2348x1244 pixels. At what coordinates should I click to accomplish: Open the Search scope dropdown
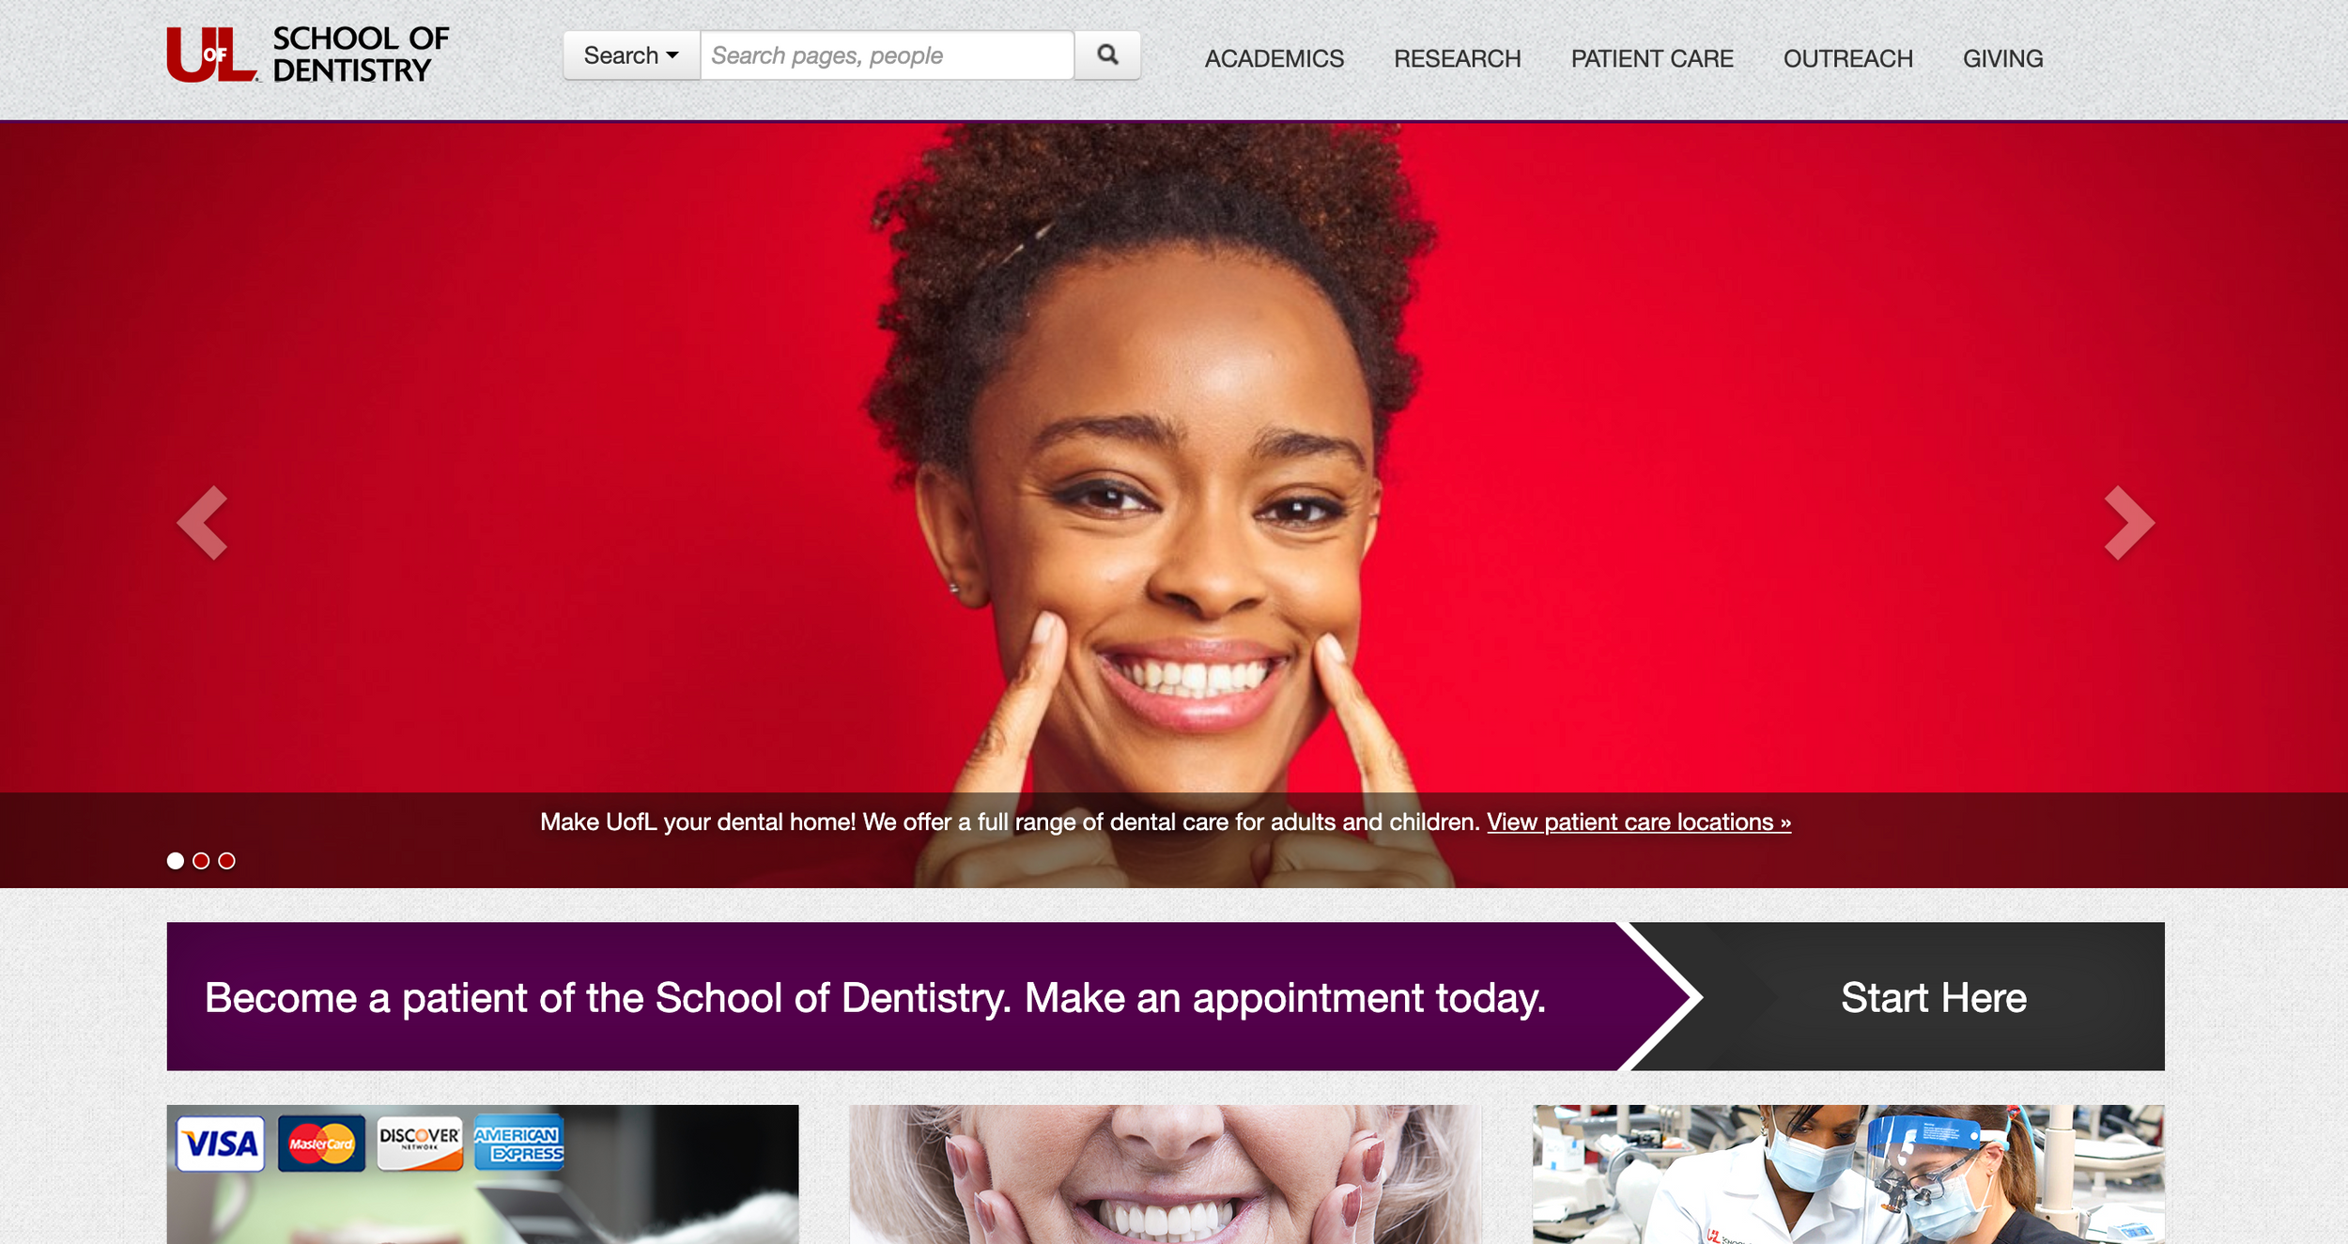pyautogui.click(x=632, y=55)
